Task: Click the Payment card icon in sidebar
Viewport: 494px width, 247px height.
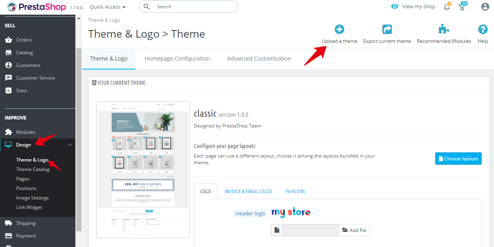Action: pos(8,236)
